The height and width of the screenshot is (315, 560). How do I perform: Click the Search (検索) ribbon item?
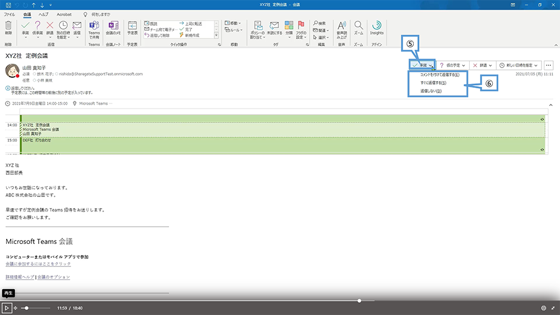319,23
